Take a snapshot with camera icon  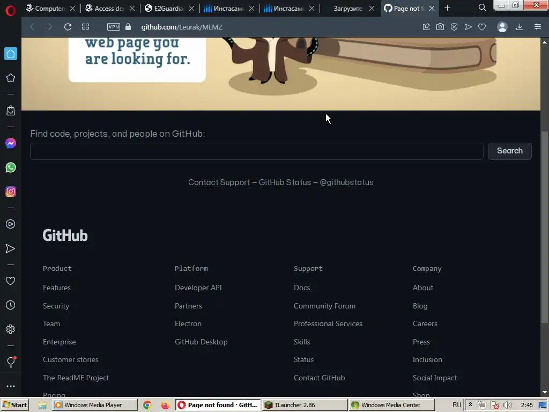point(440,27)
